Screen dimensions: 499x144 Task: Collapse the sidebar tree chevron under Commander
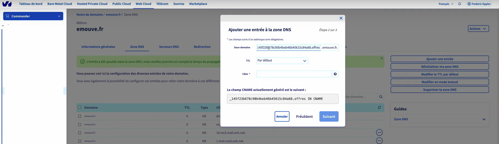[x=3, y=25]
